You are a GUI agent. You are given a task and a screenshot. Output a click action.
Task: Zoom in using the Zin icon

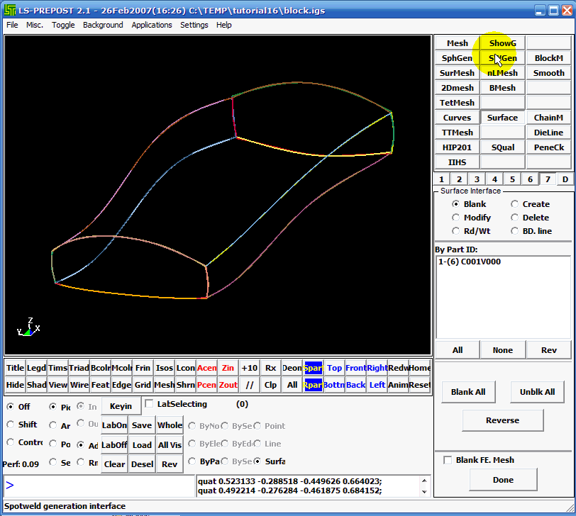(227, 368)
